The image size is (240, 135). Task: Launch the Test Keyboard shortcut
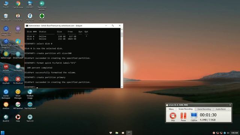tap(30, 106)
